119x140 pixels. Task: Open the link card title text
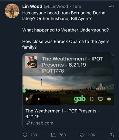[x=62, y=113]
